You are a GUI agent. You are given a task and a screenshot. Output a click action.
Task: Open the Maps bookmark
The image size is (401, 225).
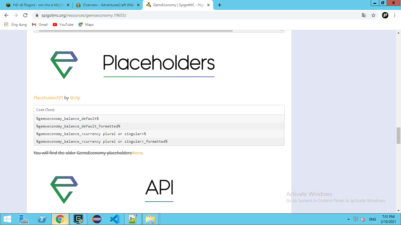(86, 25)
